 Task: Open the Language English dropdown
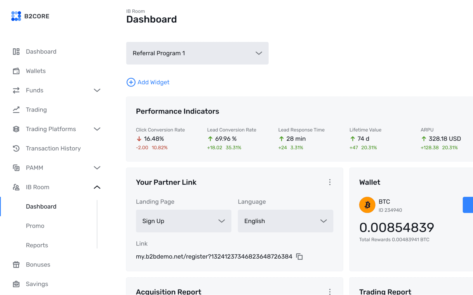tap(286, 221)
